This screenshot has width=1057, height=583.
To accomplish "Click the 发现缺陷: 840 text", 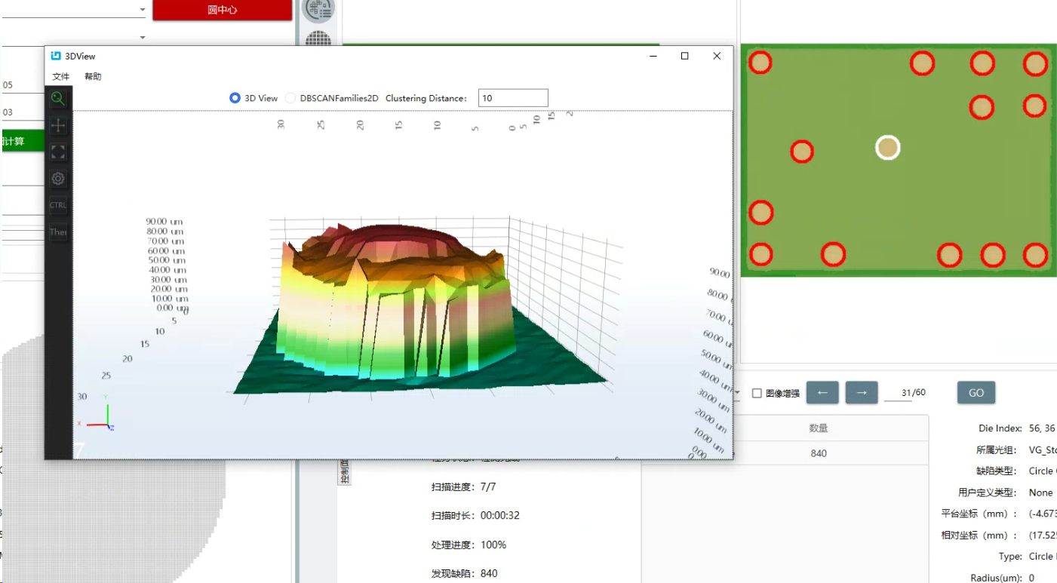I will click(x=465, y=573).
